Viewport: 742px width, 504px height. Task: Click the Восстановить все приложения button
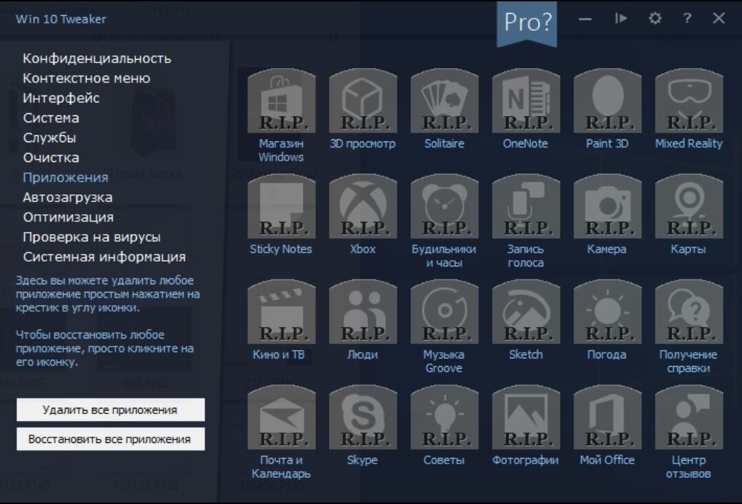[x=110, y=439]
